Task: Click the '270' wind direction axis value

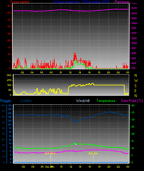Action: (x=9, y=80)
